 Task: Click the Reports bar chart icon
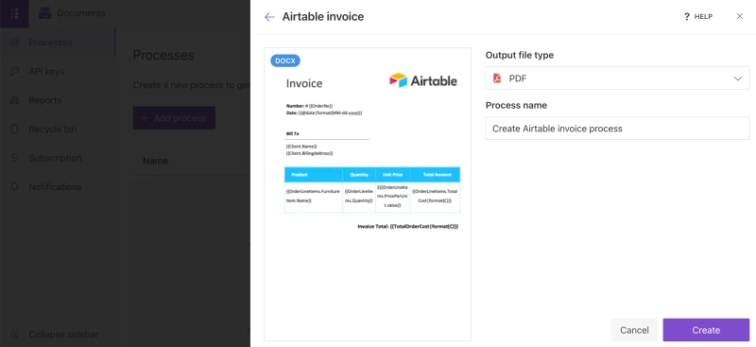tap(14, 100)
